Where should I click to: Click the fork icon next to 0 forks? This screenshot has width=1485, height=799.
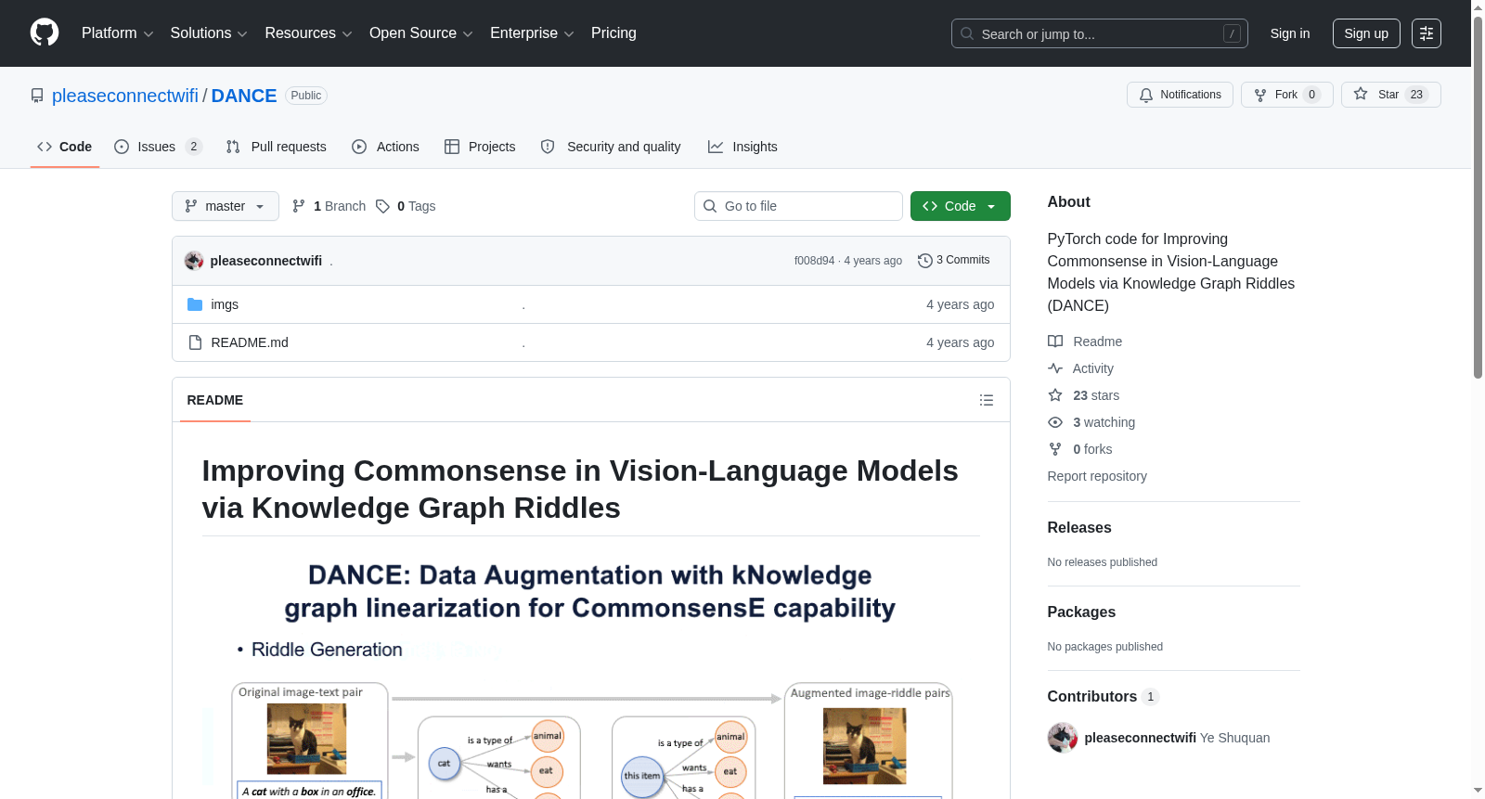(x=1055, y=449)
